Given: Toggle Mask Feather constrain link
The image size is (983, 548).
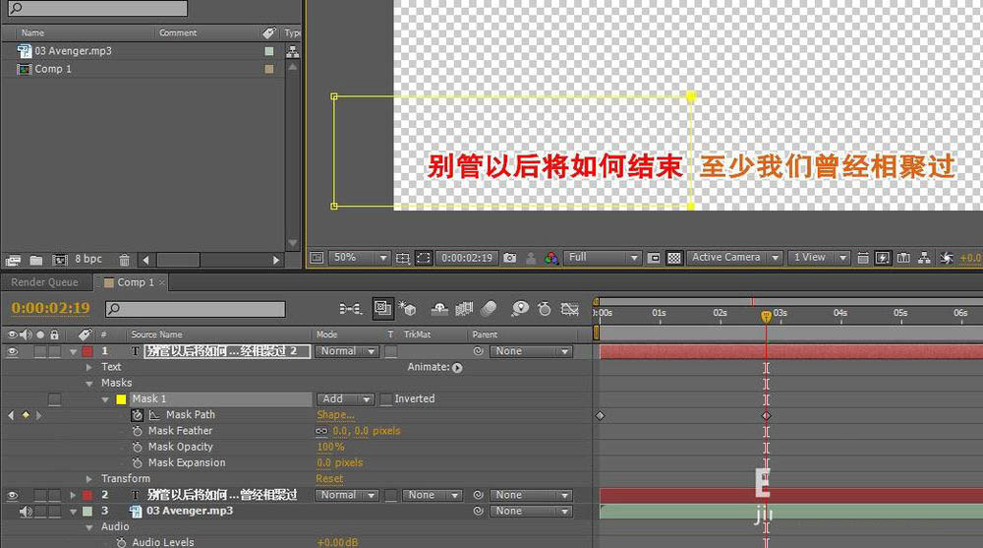Looking at the screenshot, I should [321, 431].
